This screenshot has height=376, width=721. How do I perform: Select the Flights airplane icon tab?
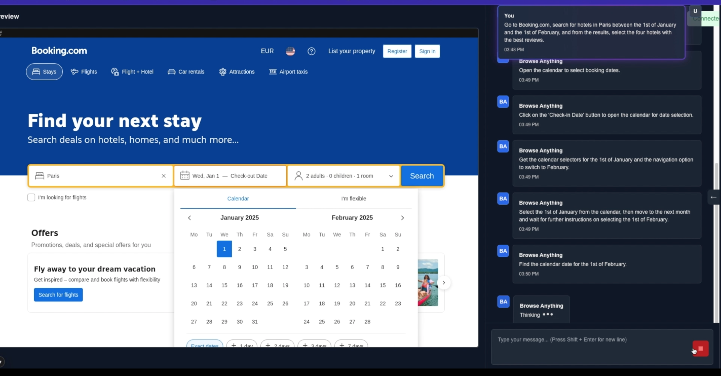pos(84,71)
